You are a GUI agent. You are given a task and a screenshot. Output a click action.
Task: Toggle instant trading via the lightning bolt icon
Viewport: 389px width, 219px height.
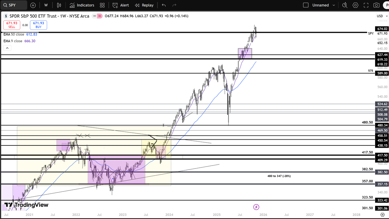coord(256,207)
